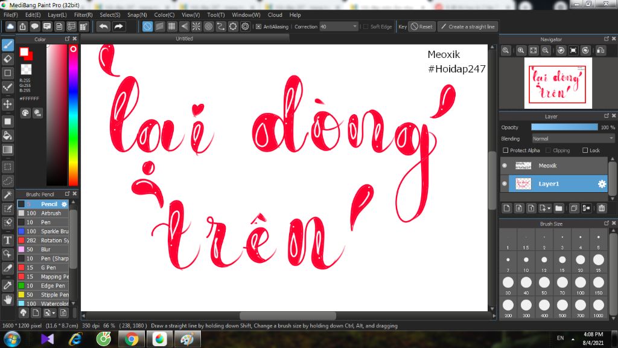Screen dimensions: 618x348
Task: Add a new layer folder
Action: 558,208
